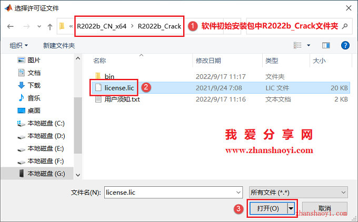This screenshot has height=222, width=358.
Task: Click the 文件名 input field
Action: point(173,193)
